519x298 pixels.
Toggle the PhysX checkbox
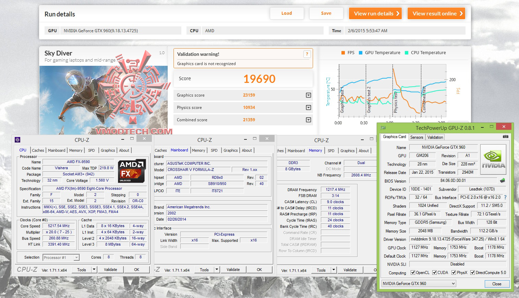454,273
